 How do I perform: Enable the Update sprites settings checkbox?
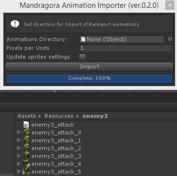click(82, 57)
